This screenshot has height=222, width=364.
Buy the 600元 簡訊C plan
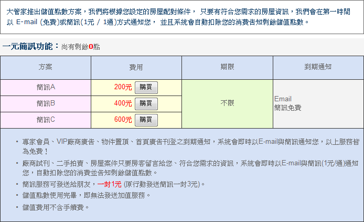click(x=146, y=120)
